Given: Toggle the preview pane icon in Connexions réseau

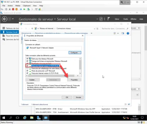Looking at the screenshot, I should coord(123,33).
